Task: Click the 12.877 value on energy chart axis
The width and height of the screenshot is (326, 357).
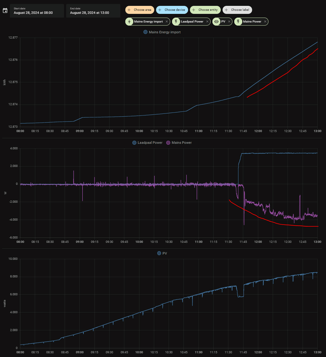Action: [x=13, y=37]
